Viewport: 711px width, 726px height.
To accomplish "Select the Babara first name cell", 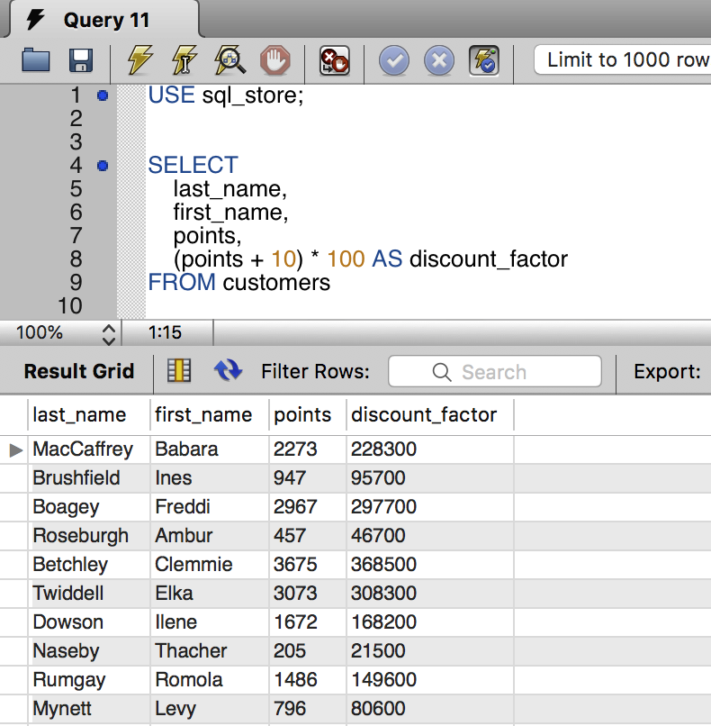I will point(210,449).
